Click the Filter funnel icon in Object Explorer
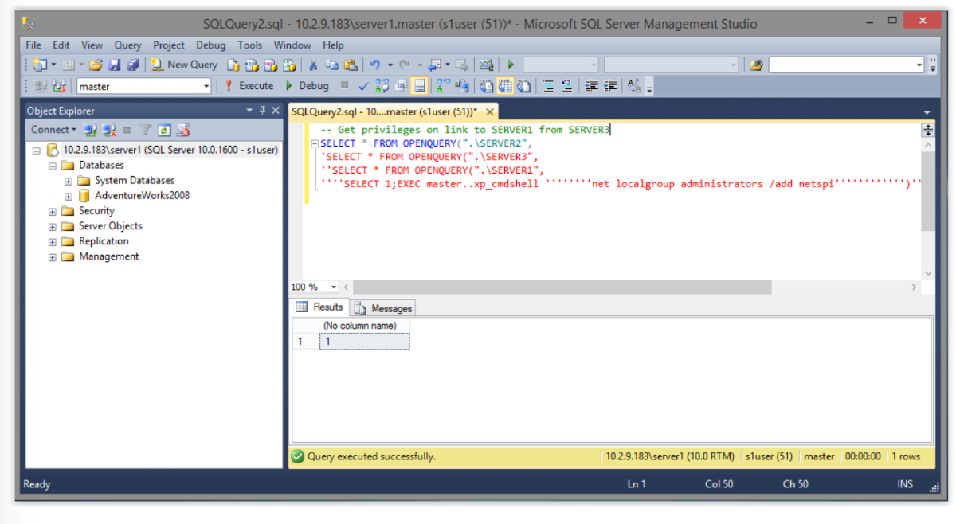Image resolution: width=956 pixels, height=524 pixels. 146,130
